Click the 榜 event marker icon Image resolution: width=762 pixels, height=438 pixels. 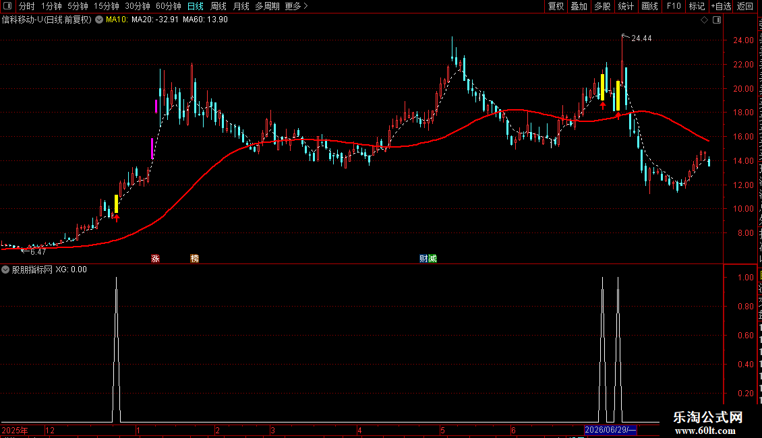(x=194, y=258)
